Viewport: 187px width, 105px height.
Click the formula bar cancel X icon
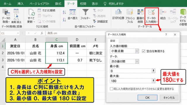click(x=29, y=33)
